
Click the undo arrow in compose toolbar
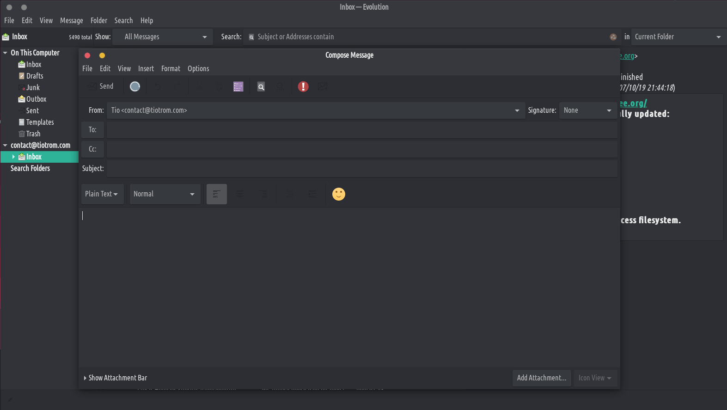(158, 86)
